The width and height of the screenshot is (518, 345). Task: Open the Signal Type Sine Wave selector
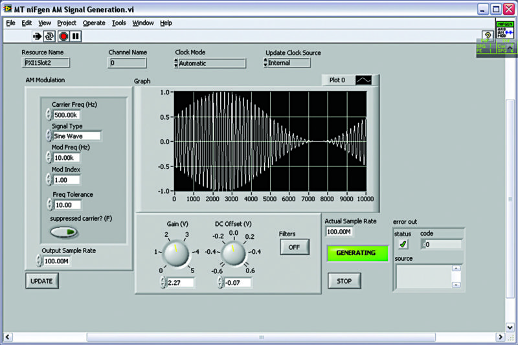pyautogui.click(x=76, y=137)
